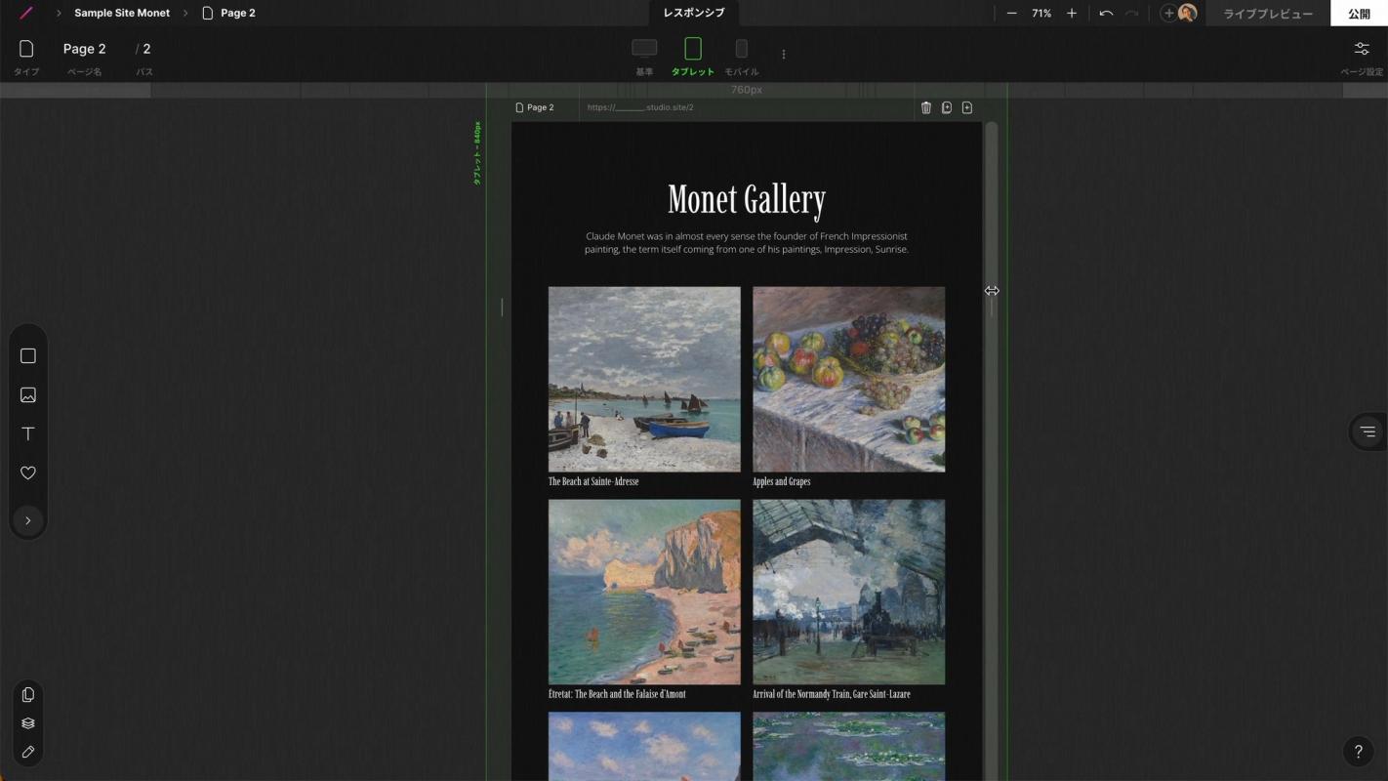Open the user avatar menu
Image resolution: width=1388 pixels, height=781 pixels.
[x=1188, y=13]
